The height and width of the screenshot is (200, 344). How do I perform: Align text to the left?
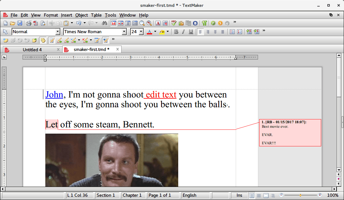(x=200, y=32)
